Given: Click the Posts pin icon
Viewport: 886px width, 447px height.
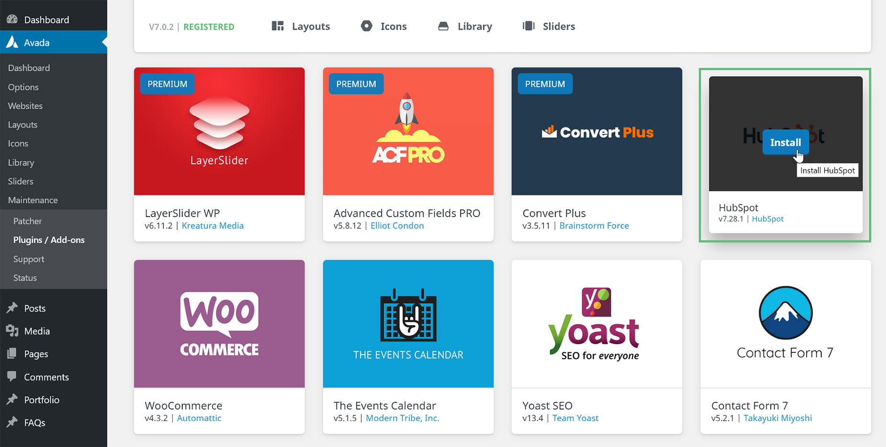Looking at the screenshot, I should [x=12, y=308].
